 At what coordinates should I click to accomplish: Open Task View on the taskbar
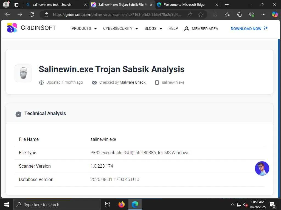(108, 205)
